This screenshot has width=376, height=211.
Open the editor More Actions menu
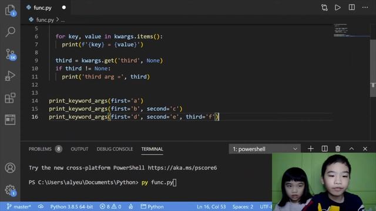click(x=365, y=8)
